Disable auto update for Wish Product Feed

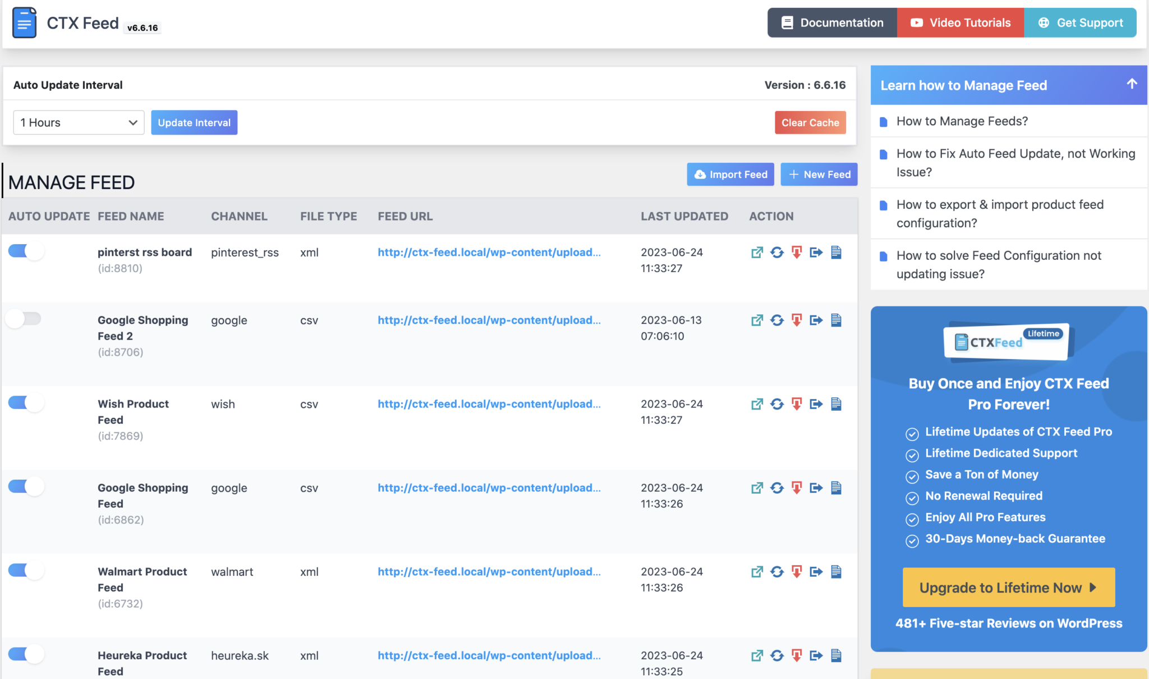(x=26, y=402)
